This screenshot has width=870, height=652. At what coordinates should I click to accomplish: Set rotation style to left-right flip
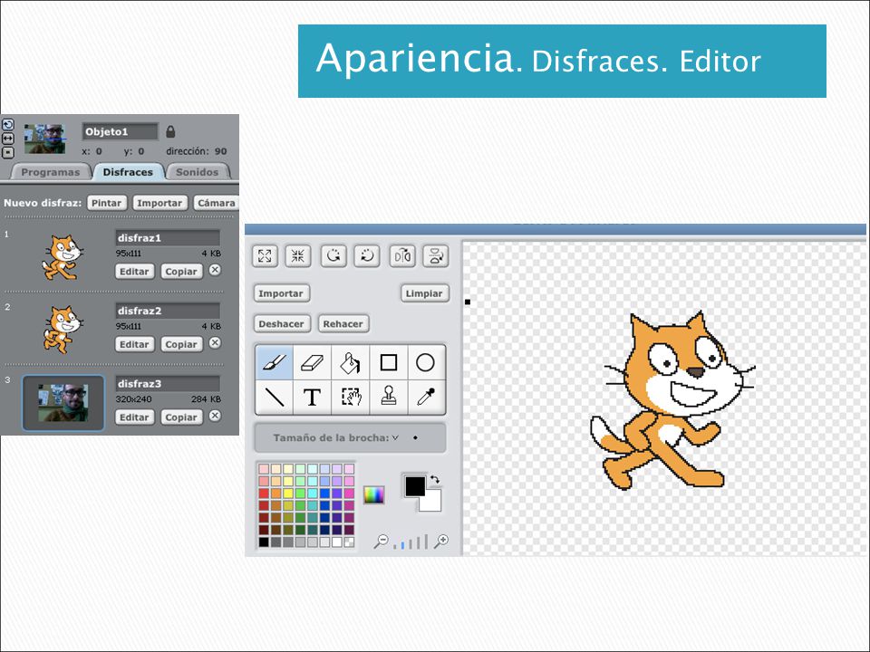pyautogui.click(x=8, y=138)
